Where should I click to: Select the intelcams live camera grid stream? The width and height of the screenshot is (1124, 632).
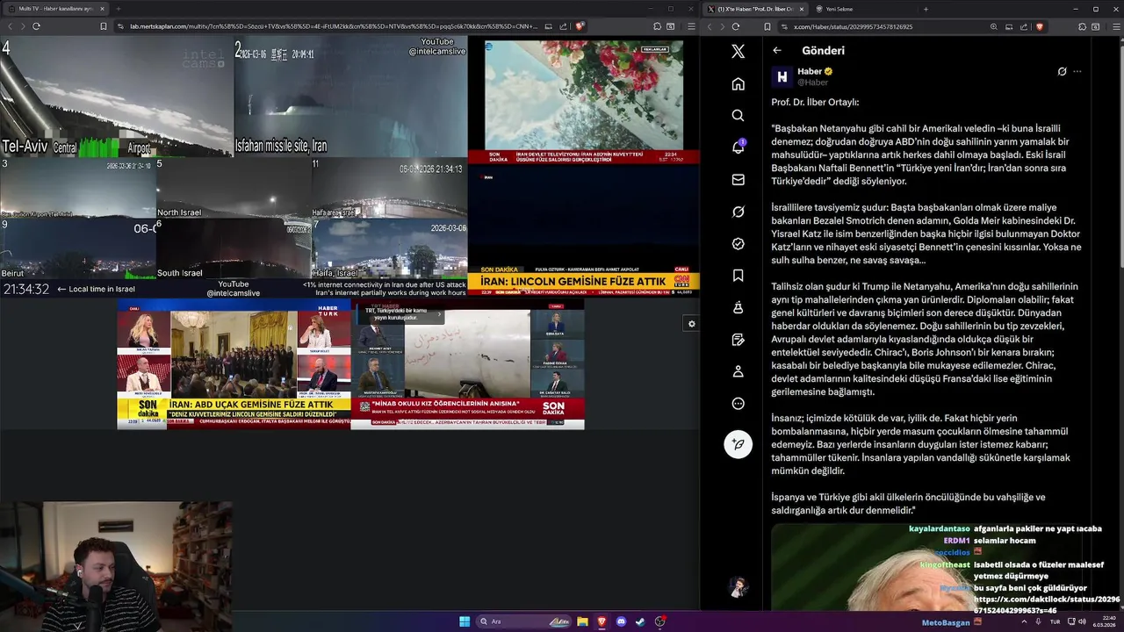(234, 167)
